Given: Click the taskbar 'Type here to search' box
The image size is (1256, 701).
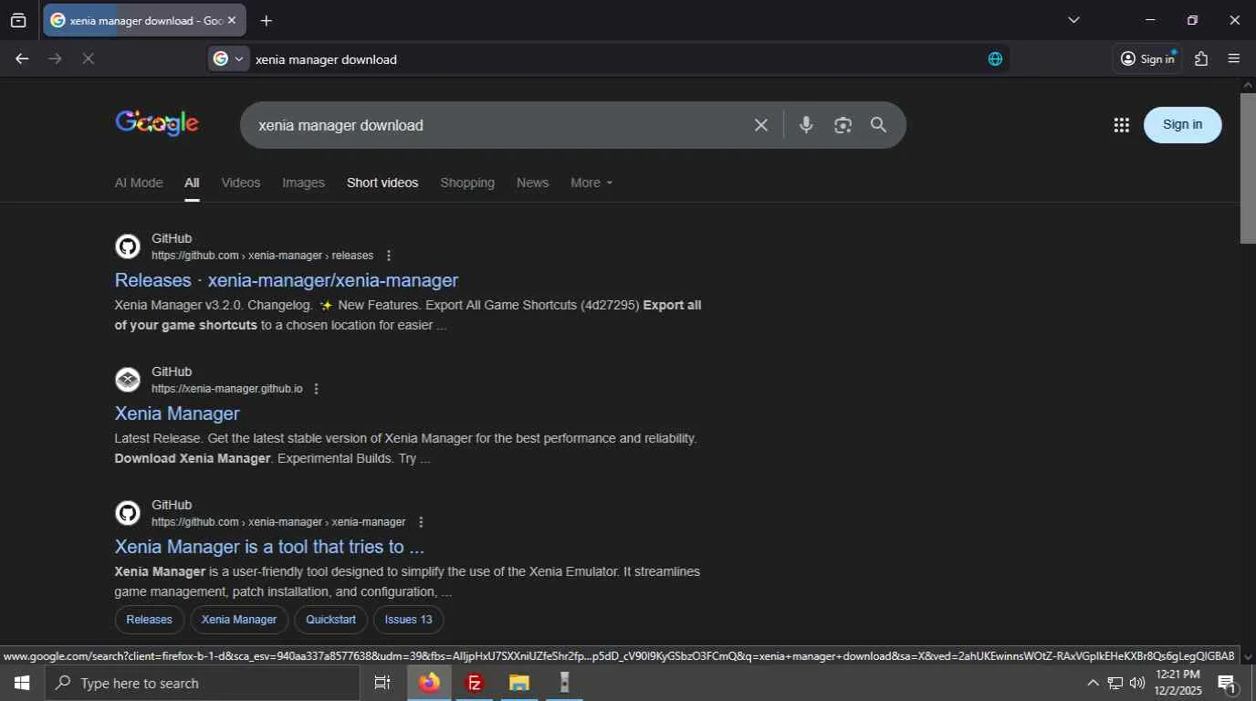Looking at the screenshot, I should tap(203, 683).
